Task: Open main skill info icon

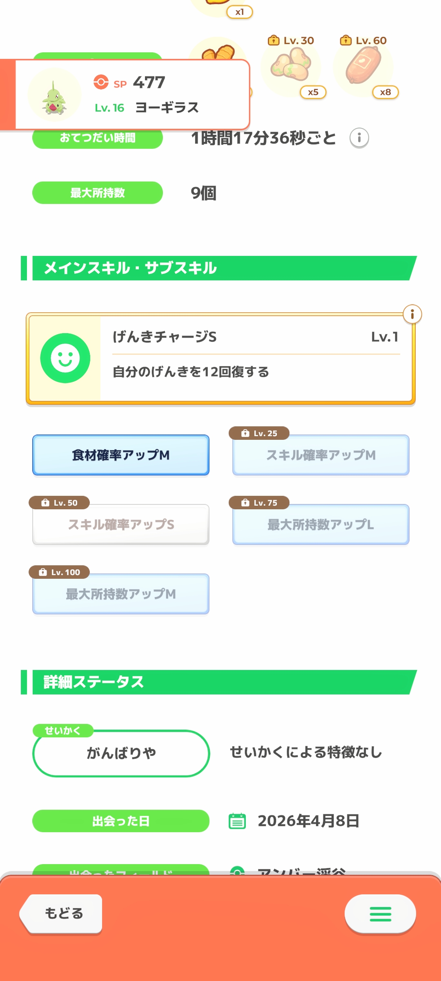Action: 412,314
